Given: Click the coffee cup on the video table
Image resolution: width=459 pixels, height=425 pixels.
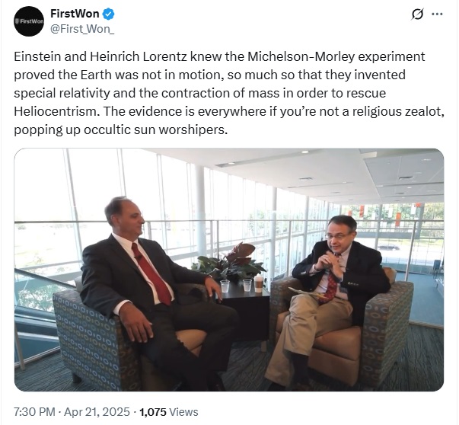Looking at the screenshot, I should tap(257, 283).
